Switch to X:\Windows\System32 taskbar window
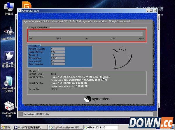 (66, 127)
